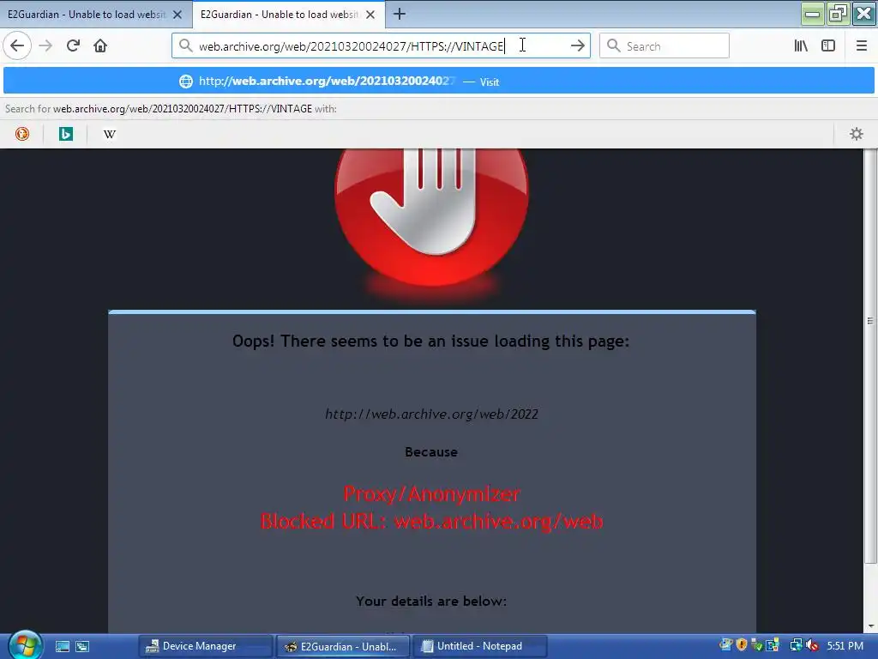Image resolution: width=878 pixels, height=659 pixels.
Task: Click the 5:51 PM clock
Action: tap(845, 646)
